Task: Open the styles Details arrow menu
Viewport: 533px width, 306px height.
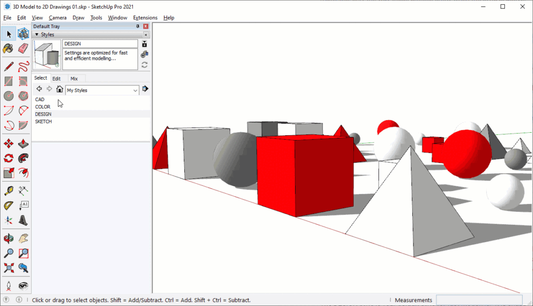Action: [145, 89]
